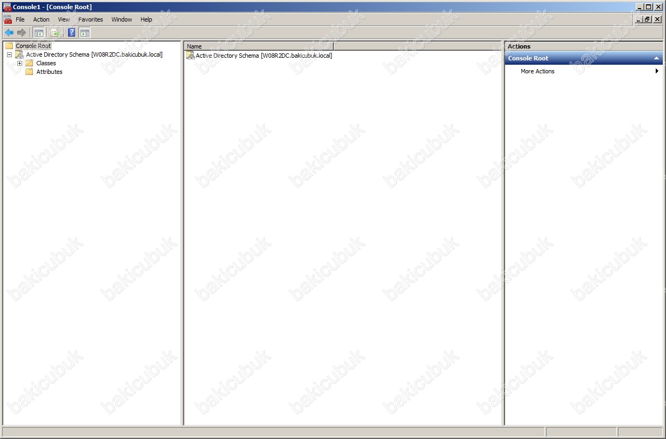Screen dimensions: 666x439
Task: Open the View menu
Action: pos(64,19)
